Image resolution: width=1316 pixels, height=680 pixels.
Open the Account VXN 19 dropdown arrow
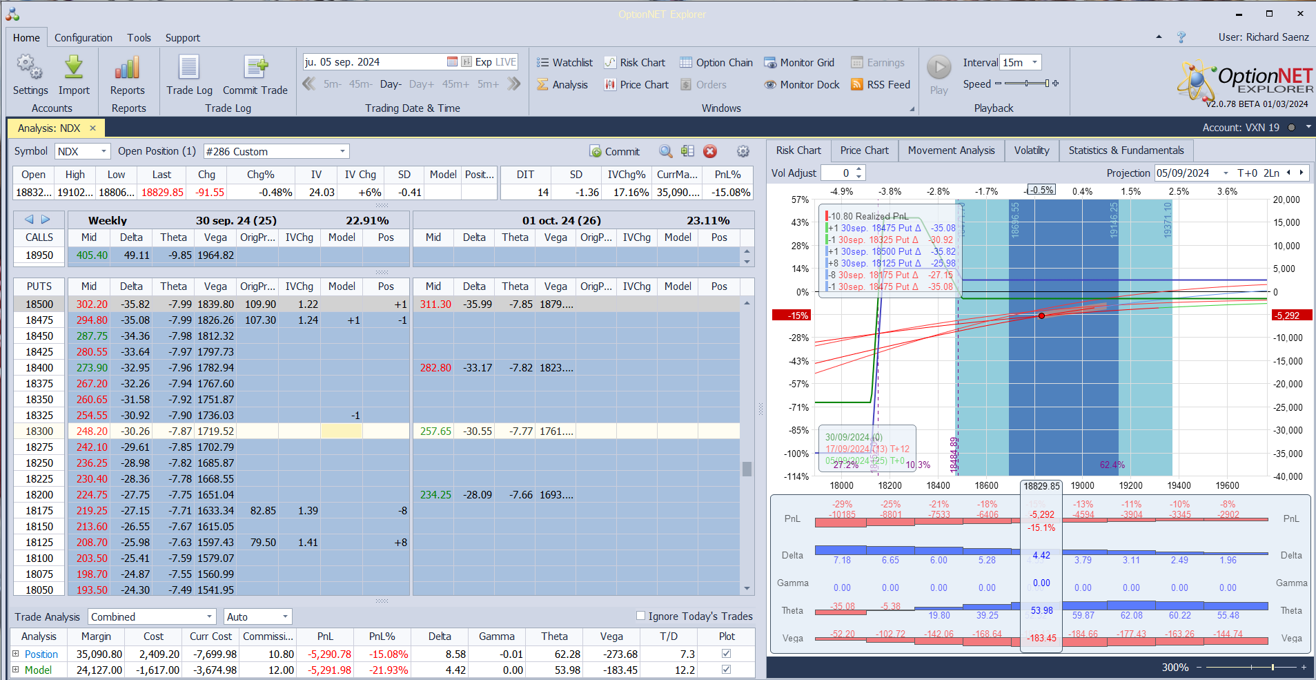click(x=1308, y=128)
